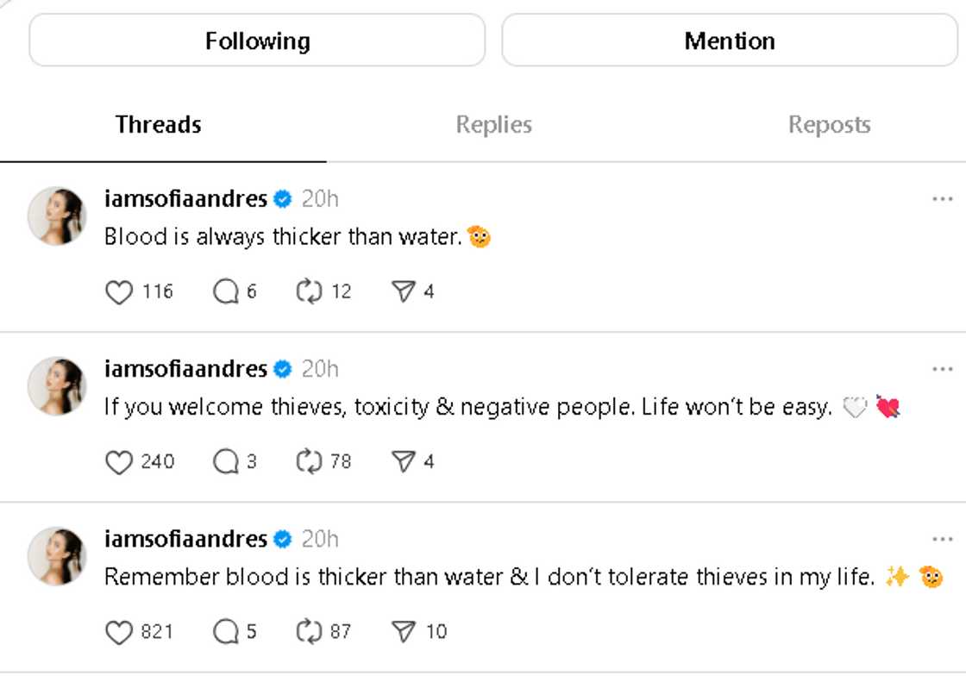Open more options on third post
Screen dimensions: 966x682
tap(942, 540)
